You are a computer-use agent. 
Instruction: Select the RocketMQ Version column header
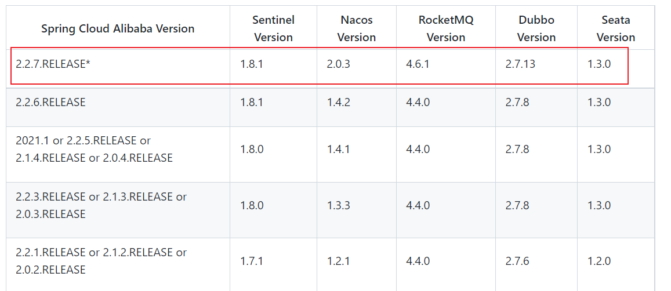(446, 28)
